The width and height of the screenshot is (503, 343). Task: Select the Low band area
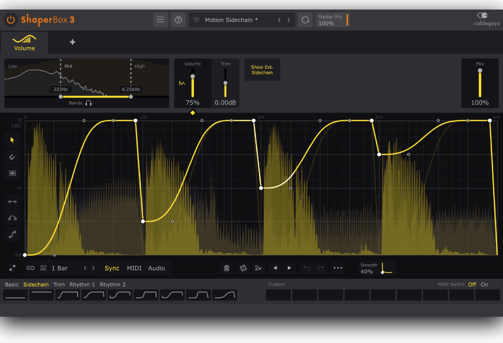[x=32, y=77]
